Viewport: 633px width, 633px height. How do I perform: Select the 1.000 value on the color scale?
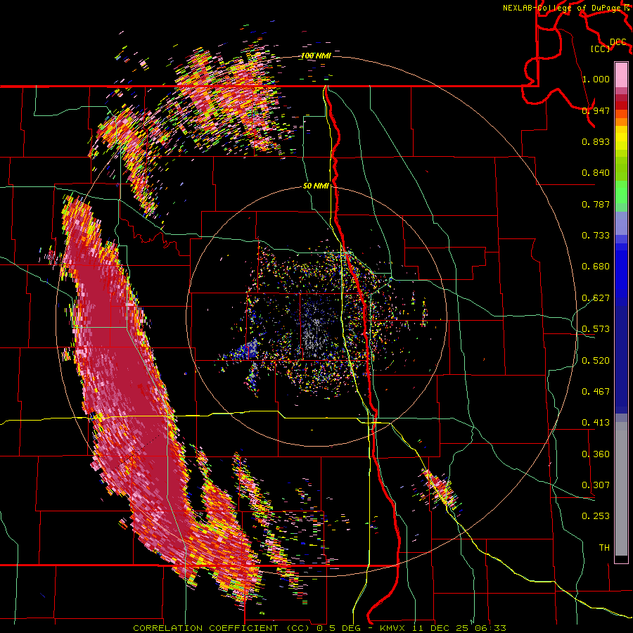(x=596, y=79)
